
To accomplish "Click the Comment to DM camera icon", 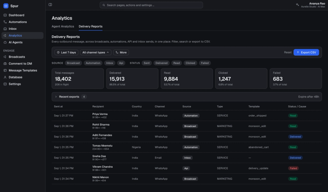I will point(5,63).
